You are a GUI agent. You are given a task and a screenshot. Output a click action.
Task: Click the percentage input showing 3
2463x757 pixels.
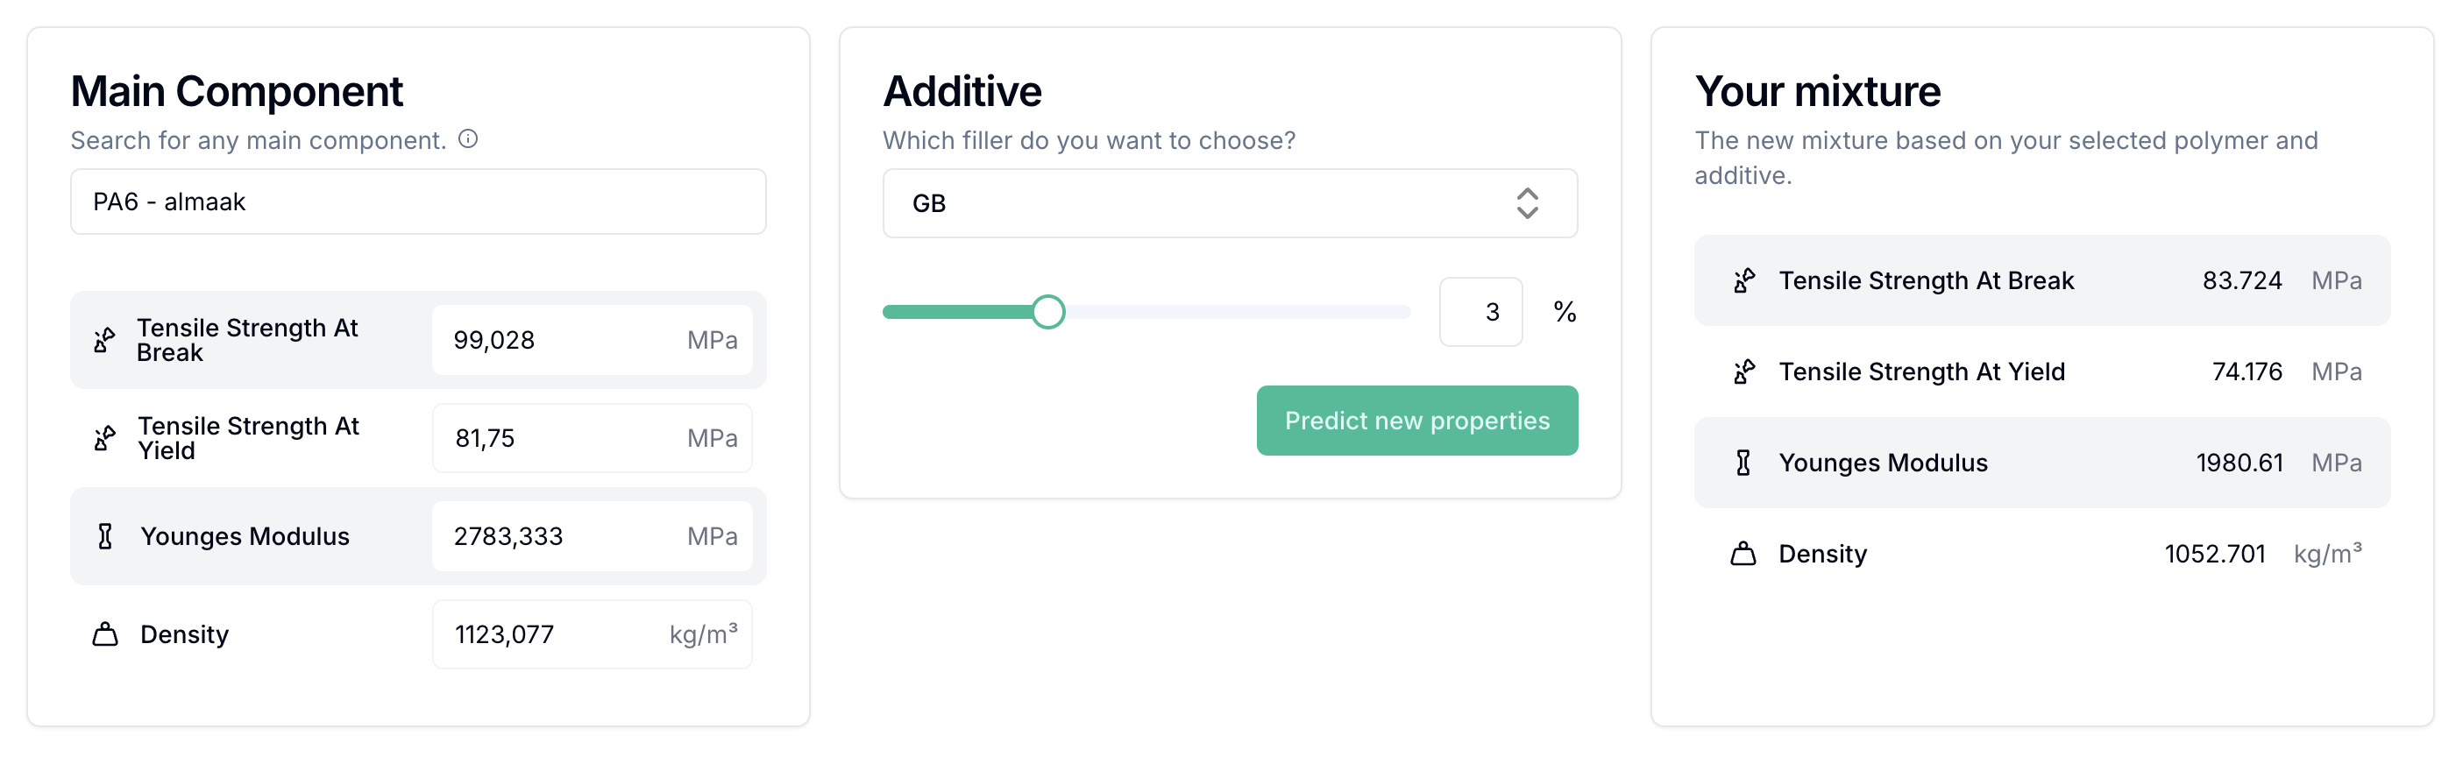pos(1481,312)
